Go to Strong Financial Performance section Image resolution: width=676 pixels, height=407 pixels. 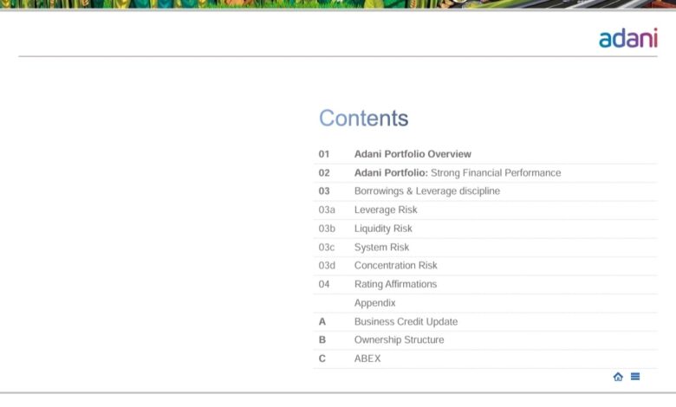coord(496,172)
